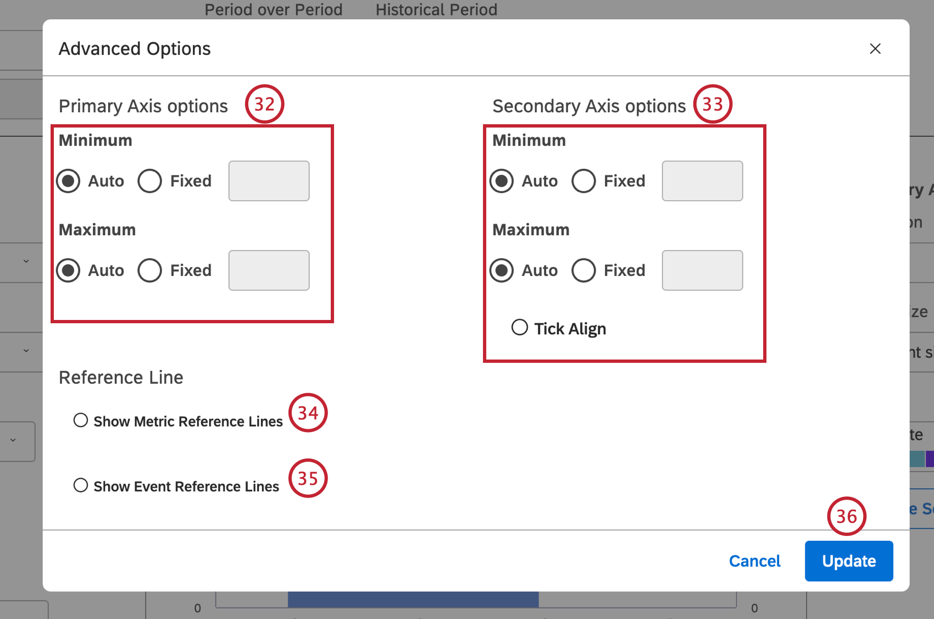The image size is (934, 619).
Task: Select Auto for Primary Axis Maximum
Action: pos(69,270)
